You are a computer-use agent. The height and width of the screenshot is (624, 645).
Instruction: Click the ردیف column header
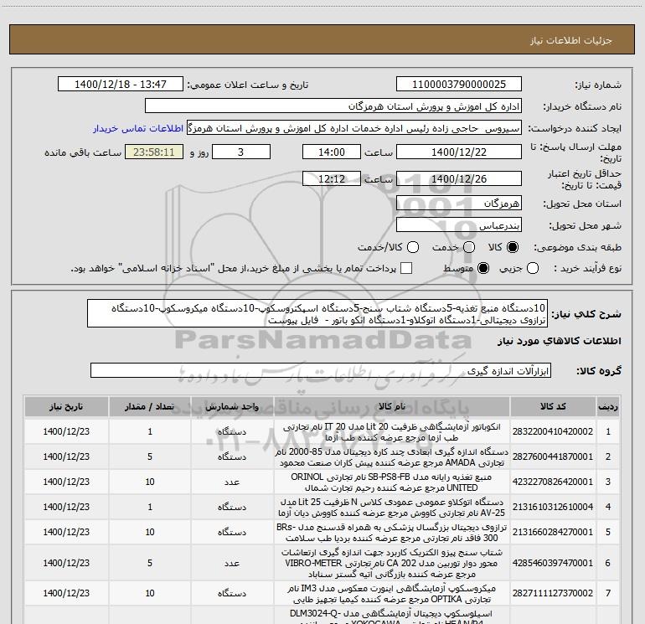608,407
